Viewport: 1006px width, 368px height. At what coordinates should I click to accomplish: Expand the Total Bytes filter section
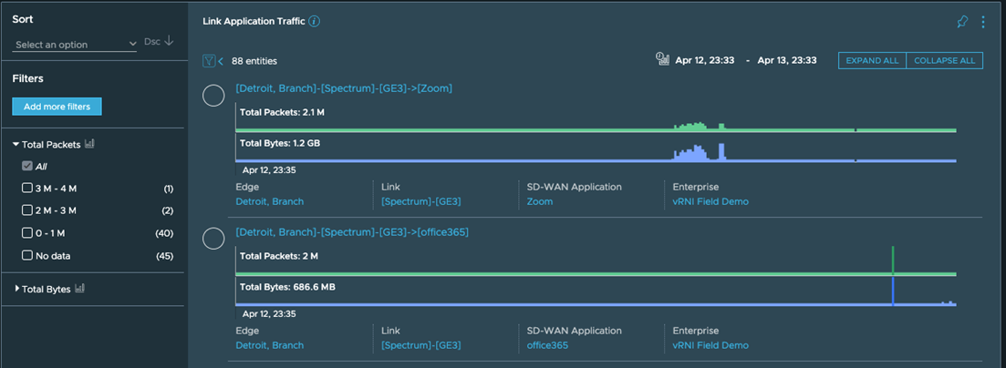click(16, 289)
